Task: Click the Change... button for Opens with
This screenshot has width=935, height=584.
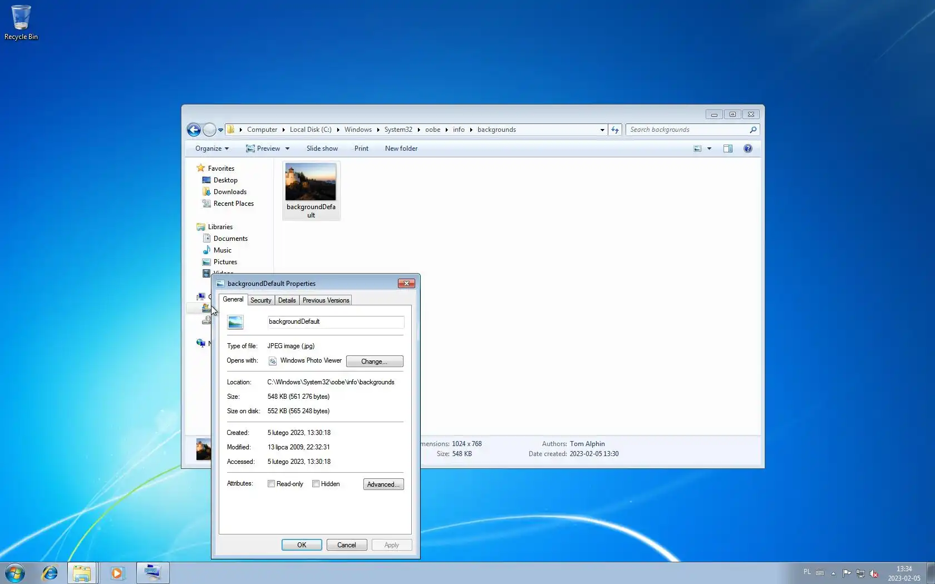Action: click(375, 362)
